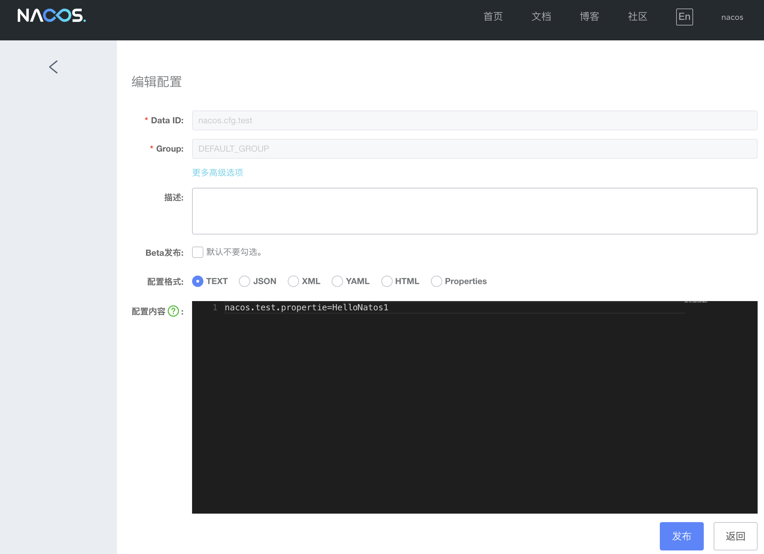Viewport: 764px width, 554px height.
Task: Expand 更多高级选项 advanced options
Action: click(x=218, y=173)
